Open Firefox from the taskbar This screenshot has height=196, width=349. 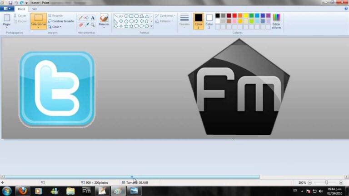(x=22, y=191)
